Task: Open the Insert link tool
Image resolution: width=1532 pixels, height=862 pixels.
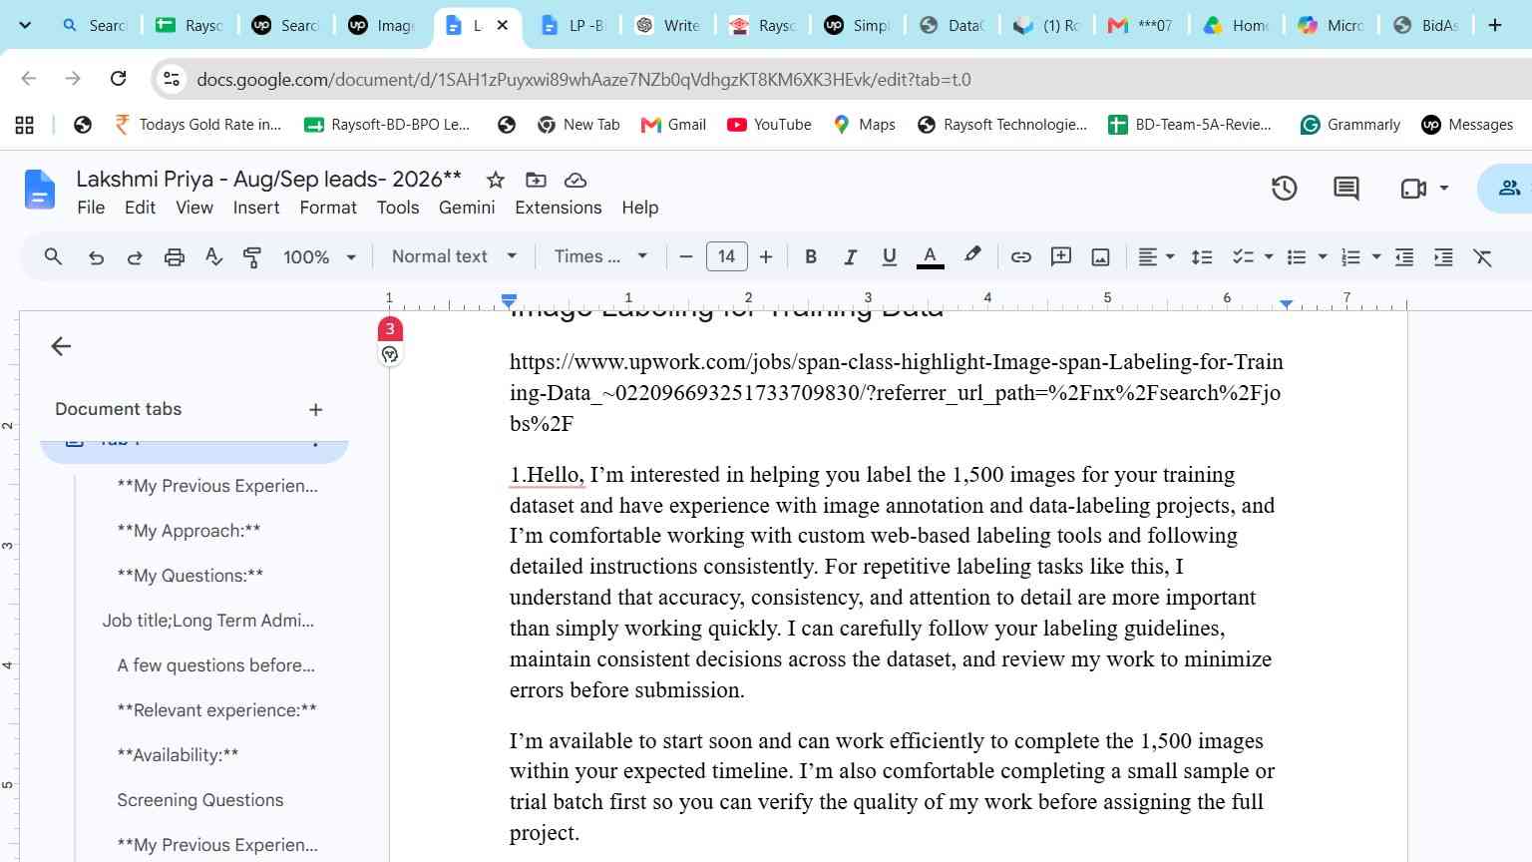Action: pyautogui.click(x=1020, y=257)
